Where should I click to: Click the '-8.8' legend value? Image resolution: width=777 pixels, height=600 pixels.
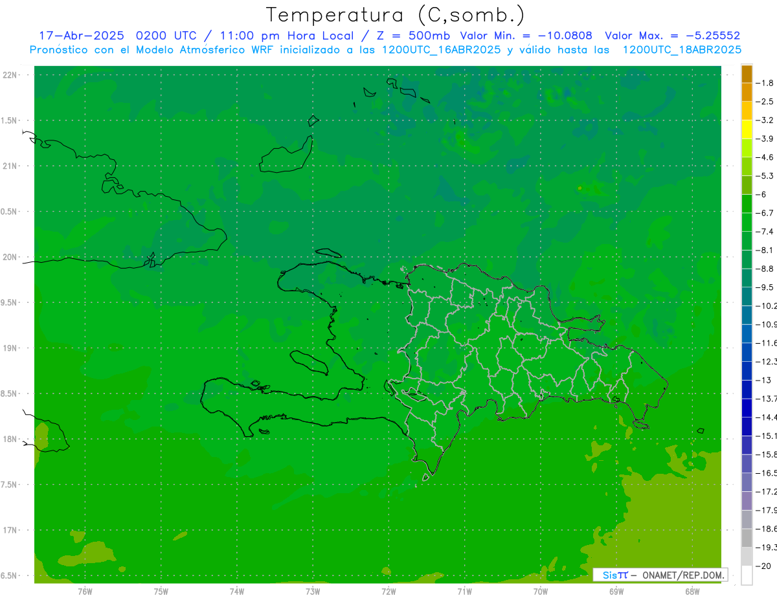coord(765,269)
